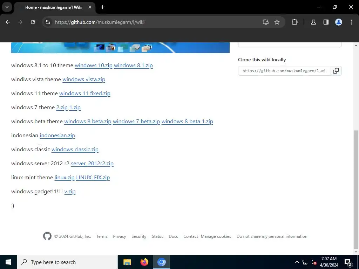View site information icon in address bar
This screenshot has height=269, width=359.
(48, 22)
